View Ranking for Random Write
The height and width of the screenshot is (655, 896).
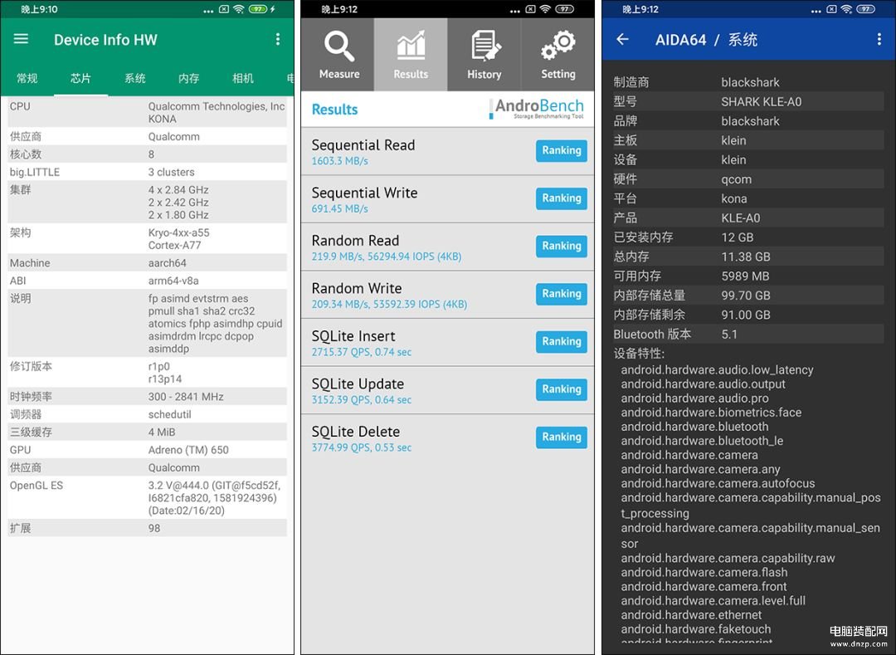(x=561, y=294)
